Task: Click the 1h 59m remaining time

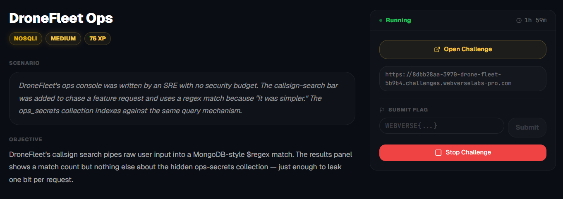Action: [x=535, y=20]
